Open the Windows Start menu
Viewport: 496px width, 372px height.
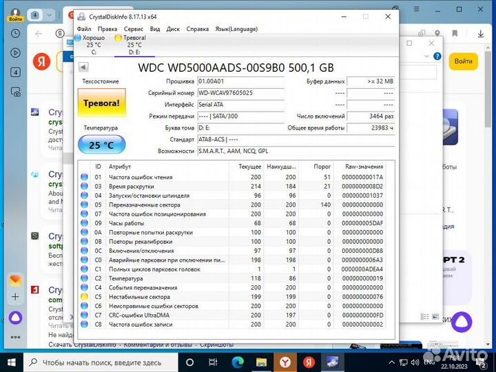click(x=12, y=362)
